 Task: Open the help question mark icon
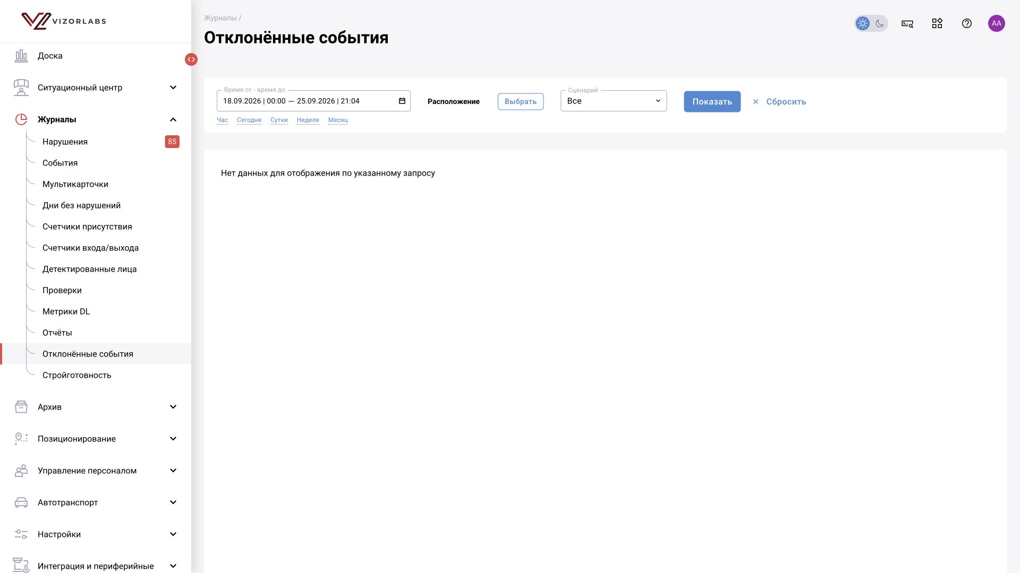(967, 23)
